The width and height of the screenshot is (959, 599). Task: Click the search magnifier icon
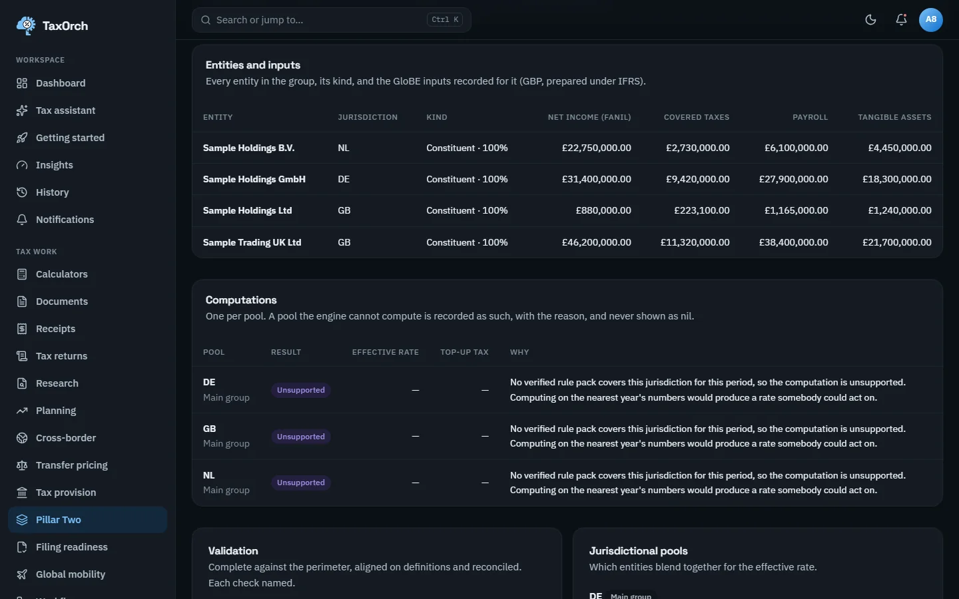(x=206, y=20)
